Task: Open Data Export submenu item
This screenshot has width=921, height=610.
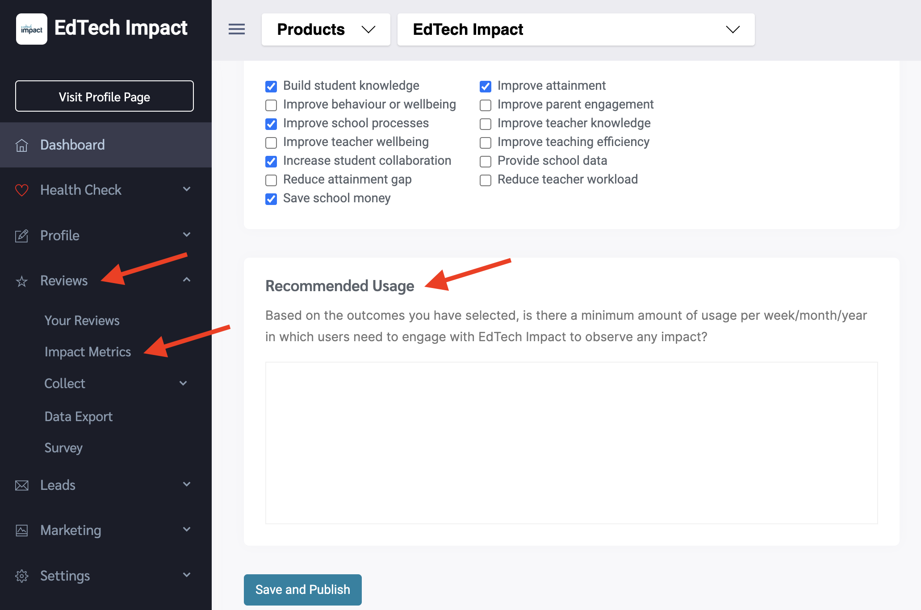Action: click(x=79, y=417)
